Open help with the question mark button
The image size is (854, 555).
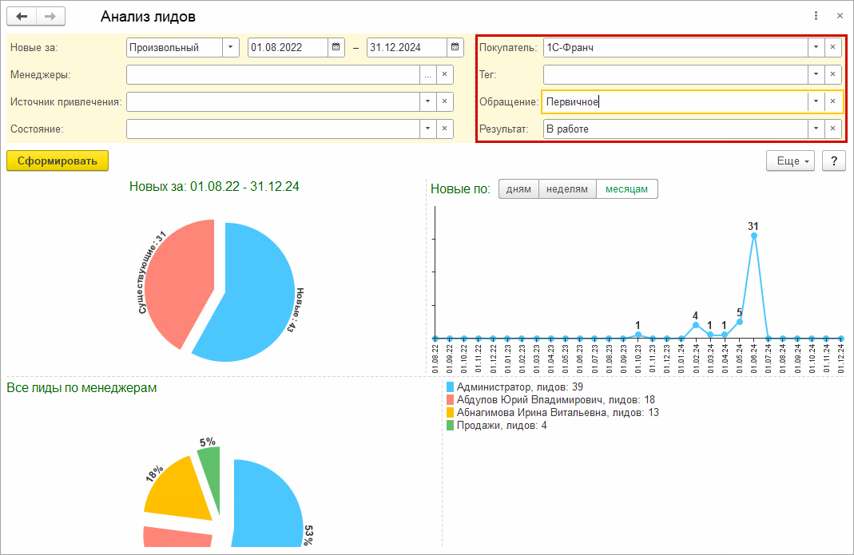click(x=834, y=161)
